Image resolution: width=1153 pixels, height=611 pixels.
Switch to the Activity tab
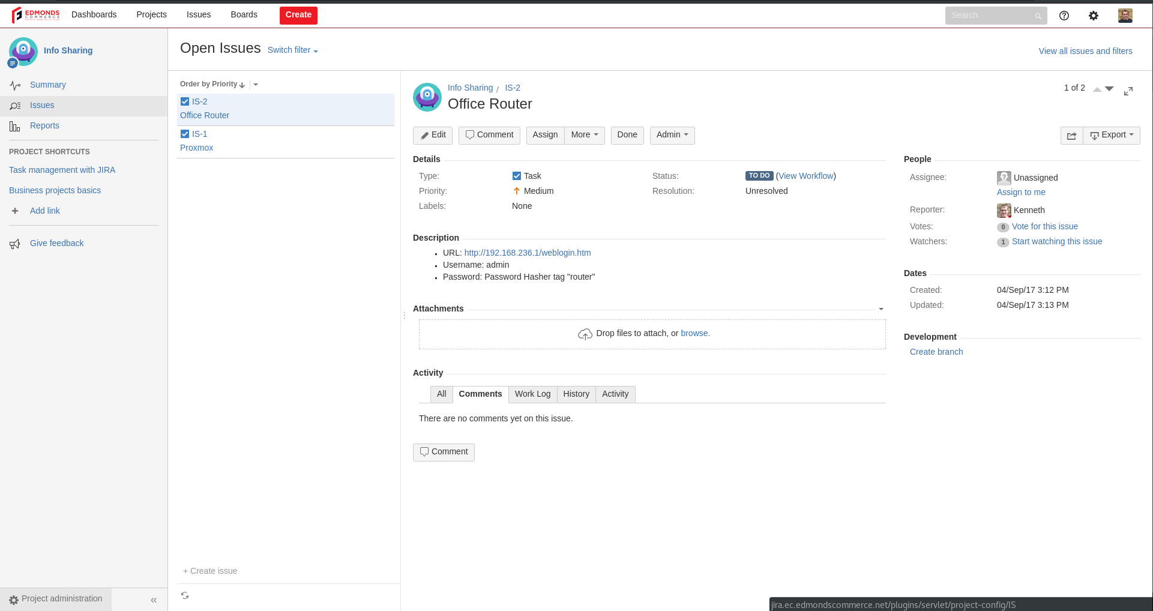pos(615,394)
